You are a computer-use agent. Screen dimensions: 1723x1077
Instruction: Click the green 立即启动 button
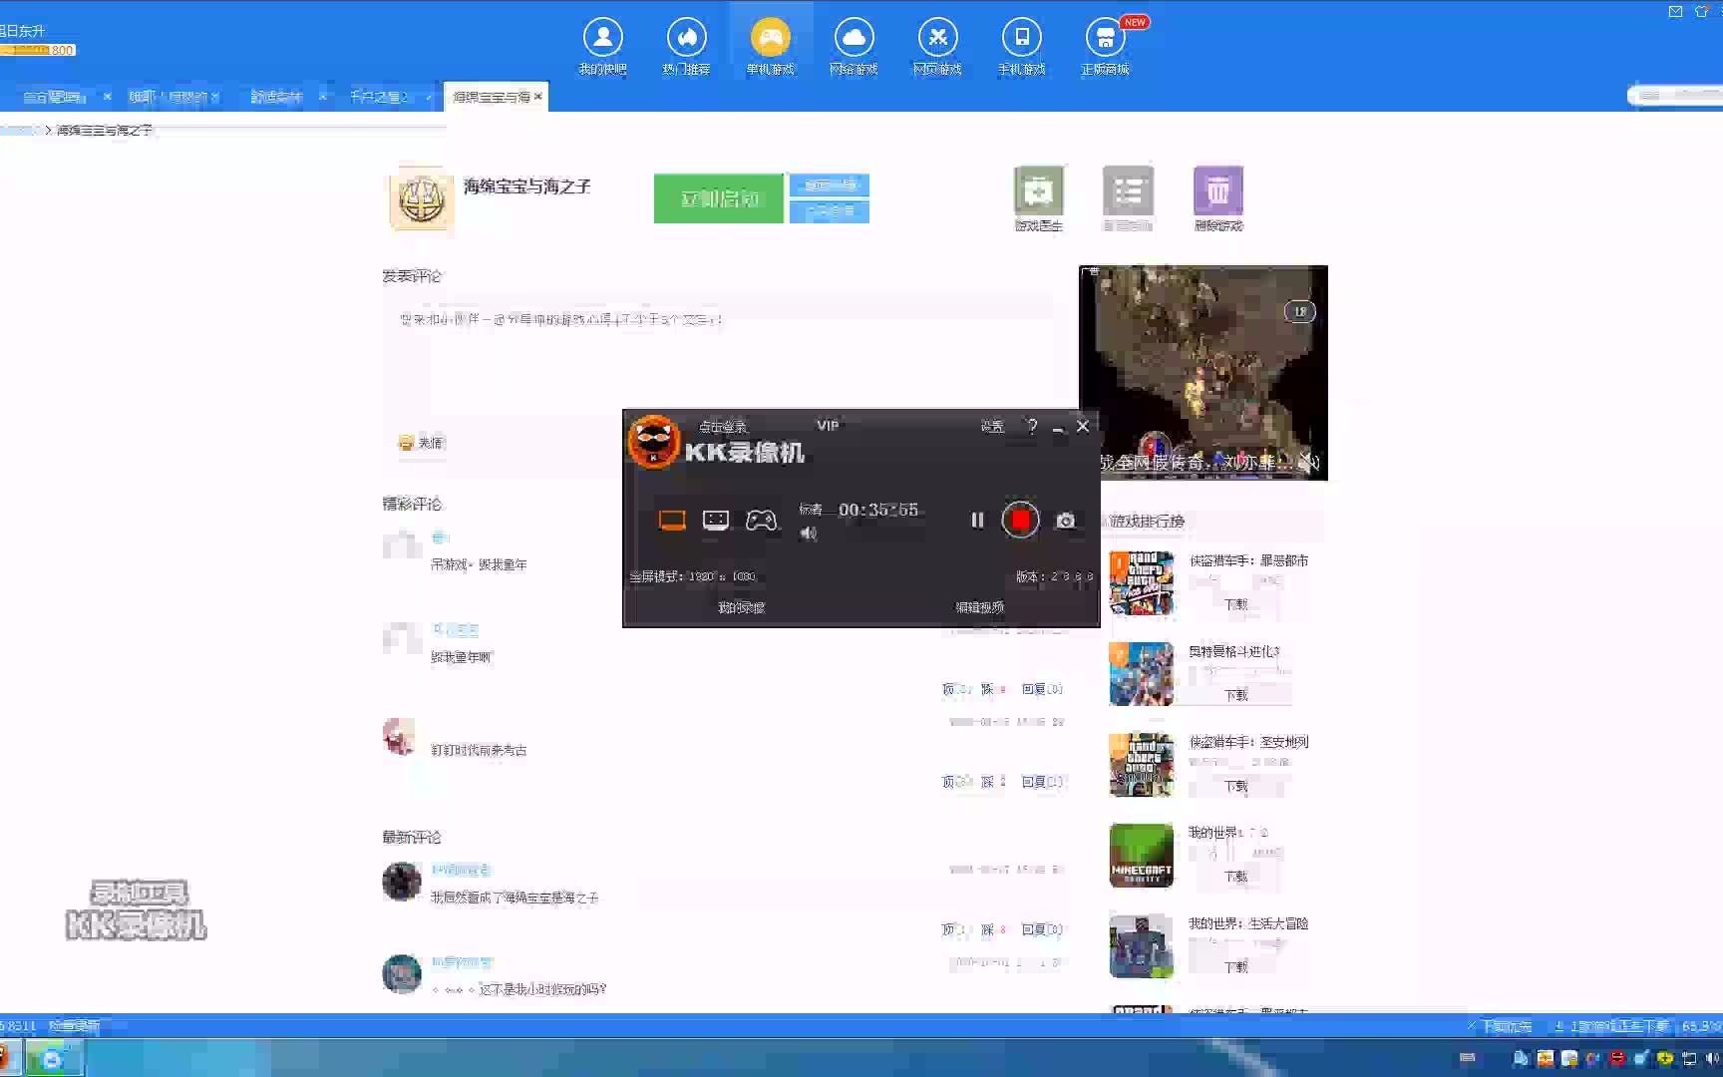[x=719, y=198]
